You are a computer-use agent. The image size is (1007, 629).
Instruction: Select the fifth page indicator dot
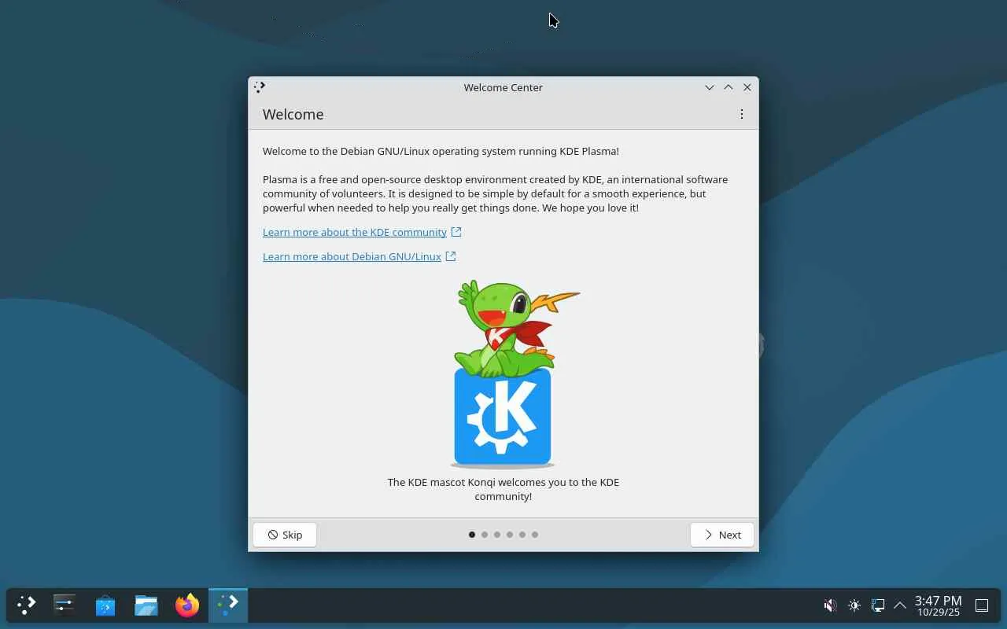[x=522, y=535]
